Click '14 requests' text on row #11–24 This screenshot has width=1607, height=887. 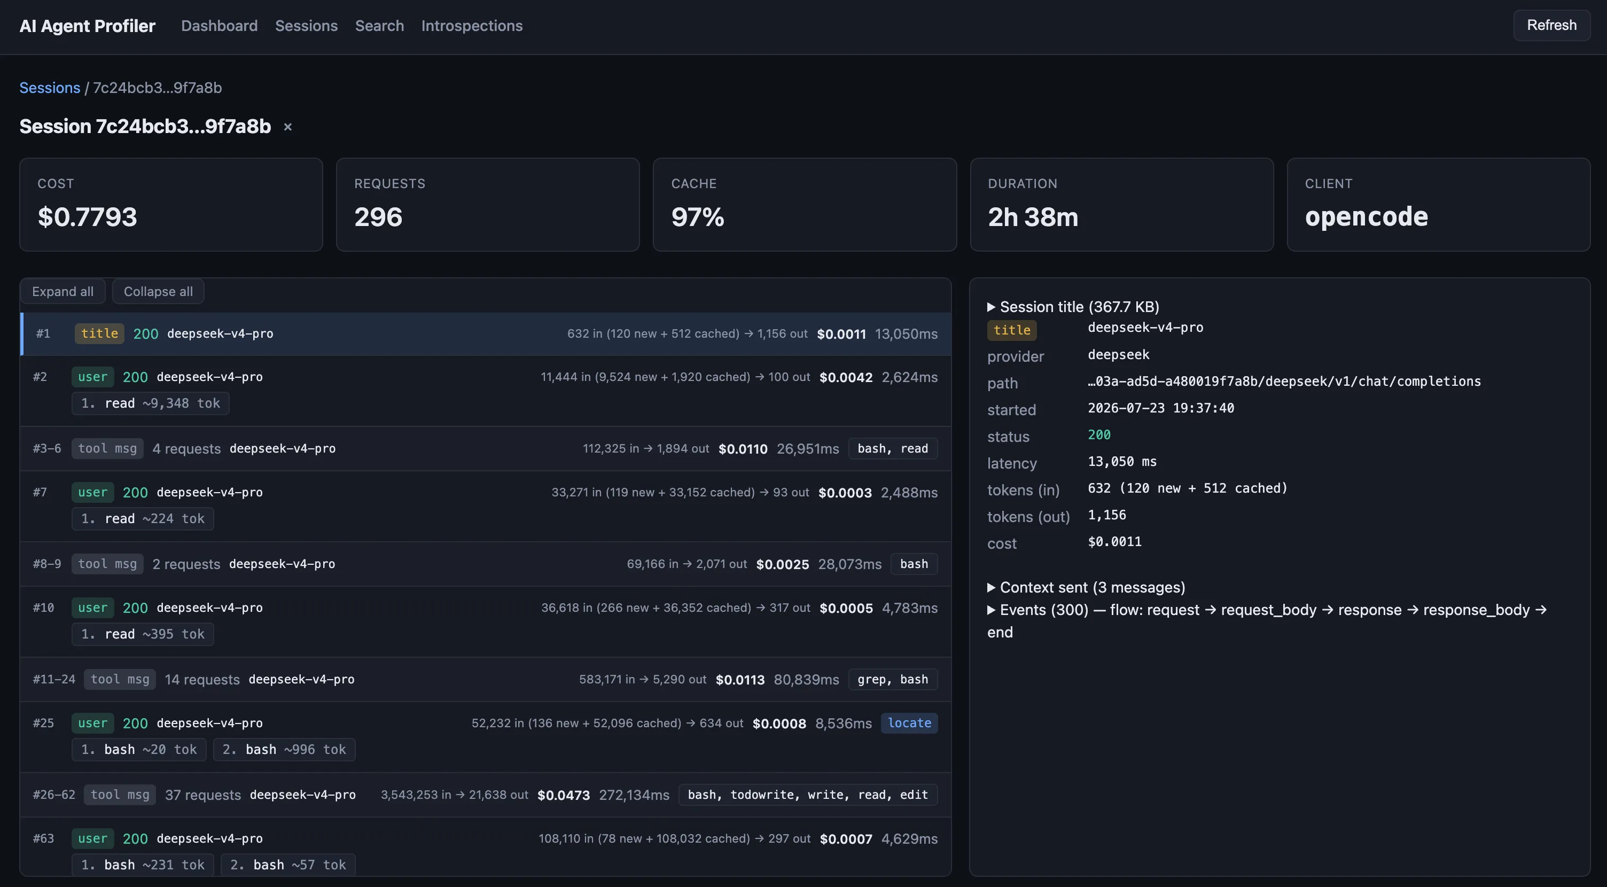click(202, 679)
